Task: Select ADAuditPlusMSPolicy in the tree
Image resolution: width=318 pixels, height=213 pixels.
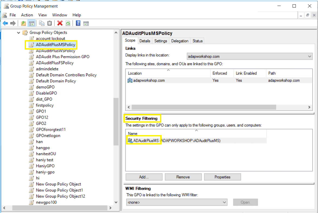Action: (x=55, y=45)
